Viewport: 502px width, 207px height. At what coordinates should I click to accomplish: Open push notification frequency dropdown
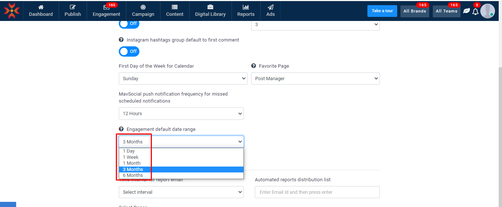pos(181,114)
